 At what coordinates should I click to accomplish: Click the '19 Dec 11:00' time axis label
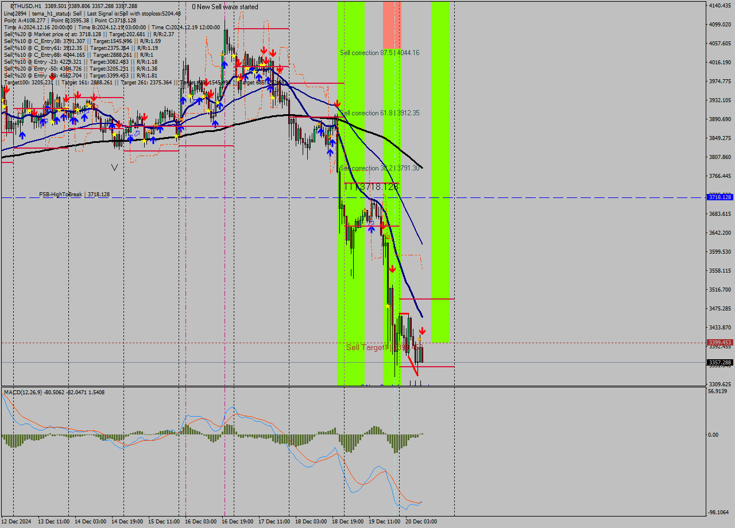(384, 522)
